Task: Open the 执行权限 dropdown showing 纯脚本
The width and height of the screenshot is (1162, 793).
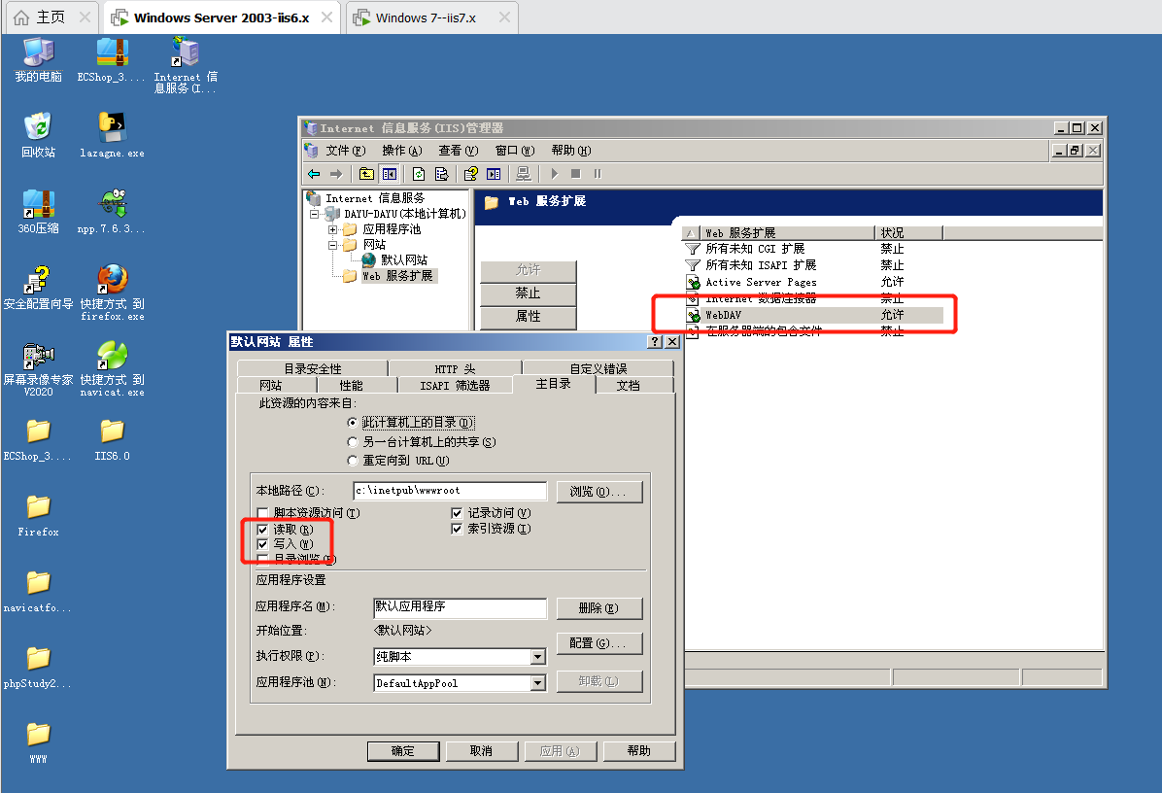Action: pos(538,657)
